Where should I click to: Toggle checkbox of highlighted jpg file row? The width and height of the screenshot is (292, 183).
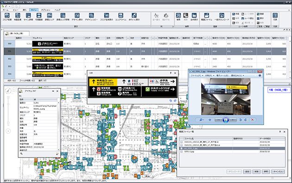181,148
